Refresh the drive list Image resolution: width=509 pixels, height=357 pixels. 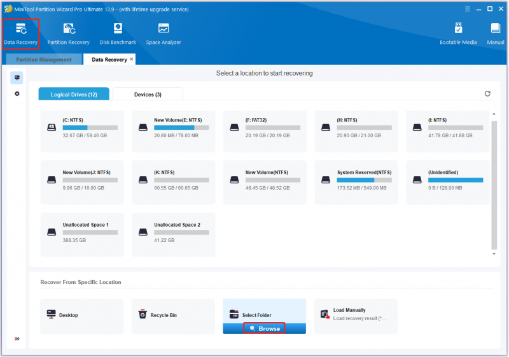coord(487,93)
